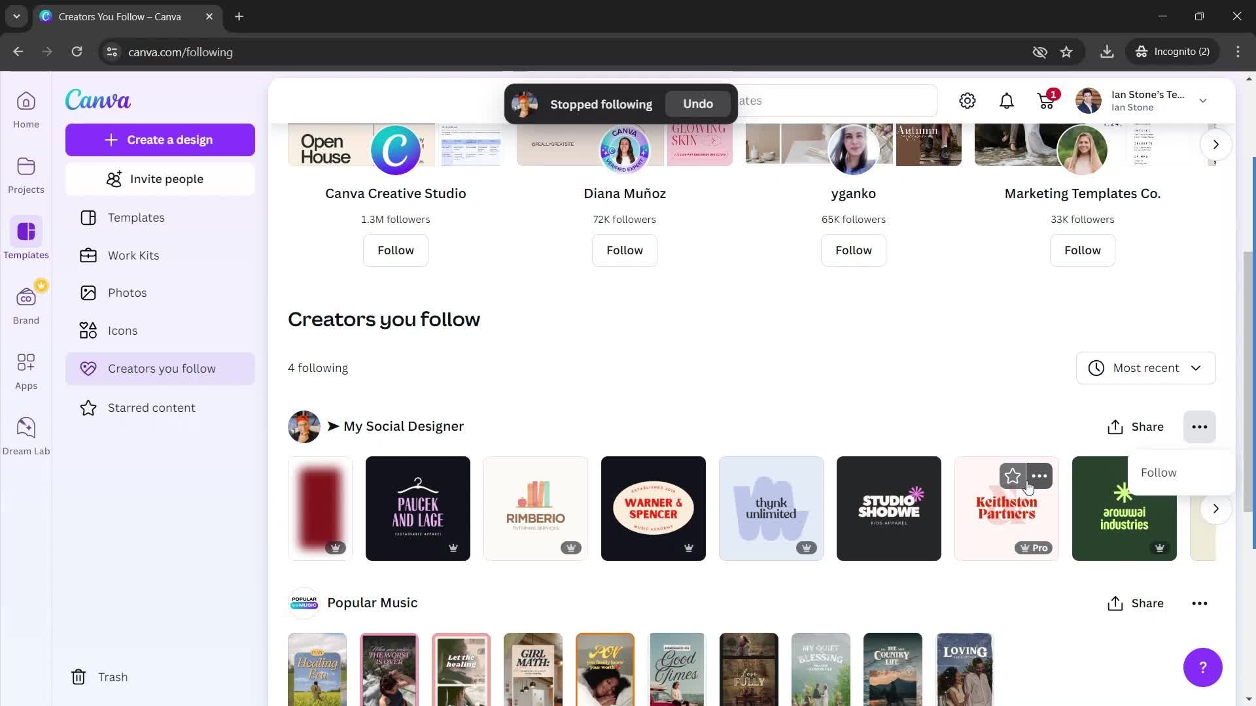Select the Creators you follow menu item
Screen dimensions: 1256x706
coord(162,368)
